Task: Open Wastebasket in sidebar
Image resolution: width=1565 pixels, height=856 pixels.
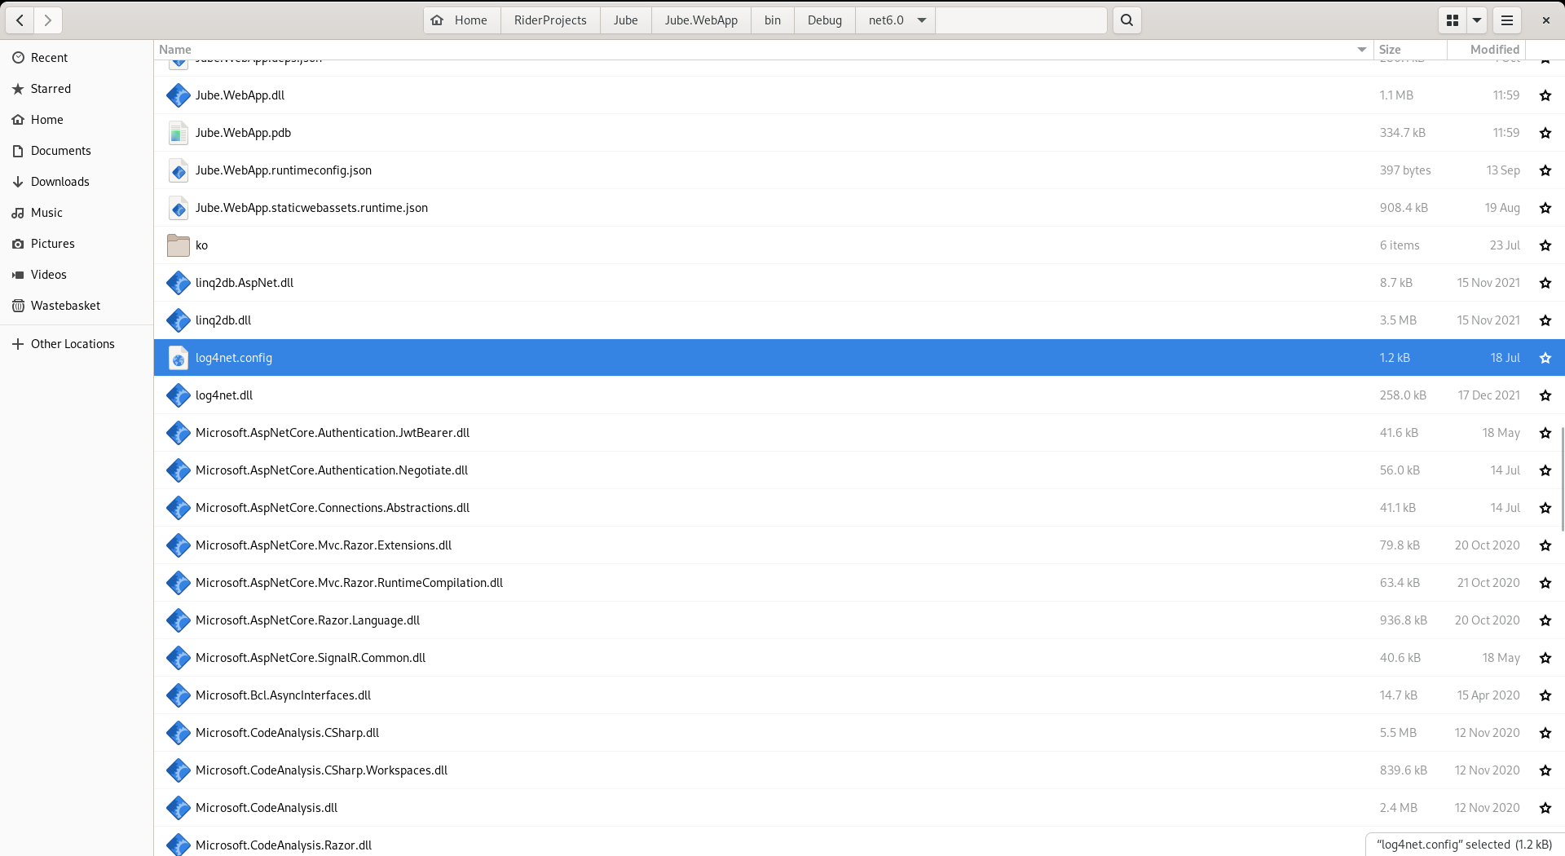Action: click(x=77, y=306)
